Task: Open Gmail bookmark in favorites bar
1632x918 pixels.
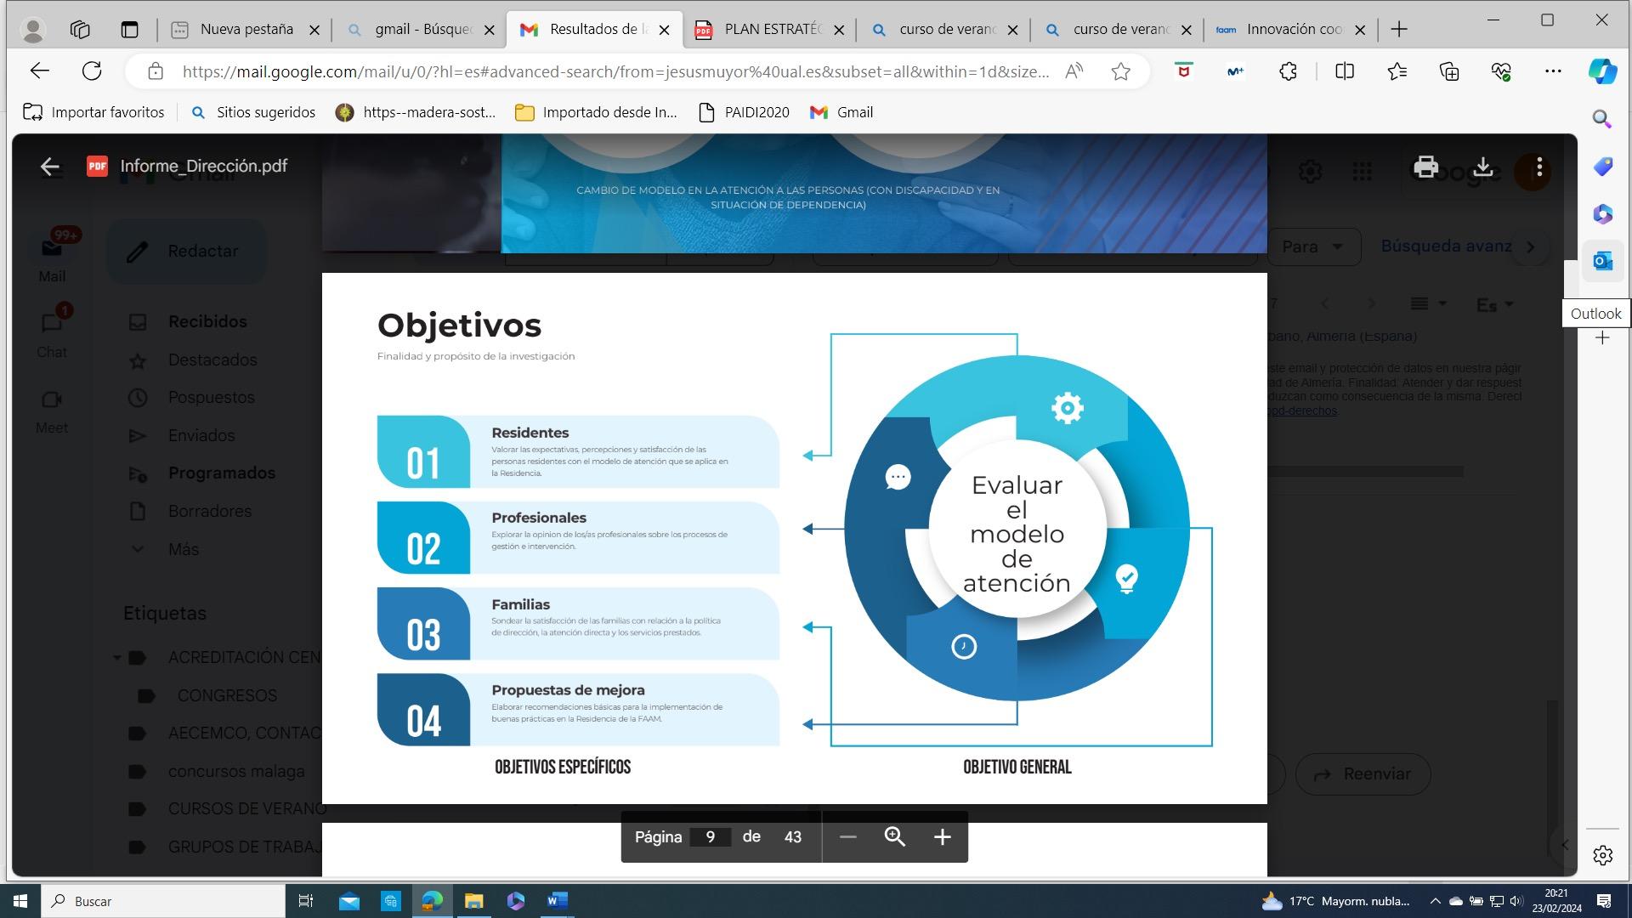Action: (x=841, y=112)
